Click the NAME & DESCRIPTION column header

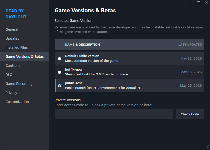click(82, 44)
